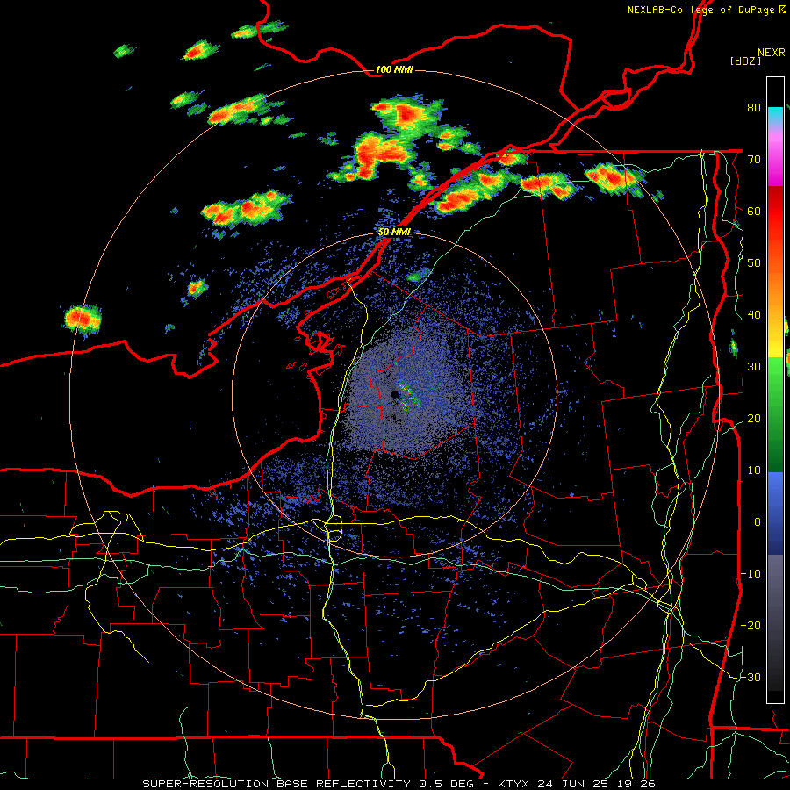Click the blue segment of the color bar
790x790 pixels.
pyautogui.click(x=775, y=513)
